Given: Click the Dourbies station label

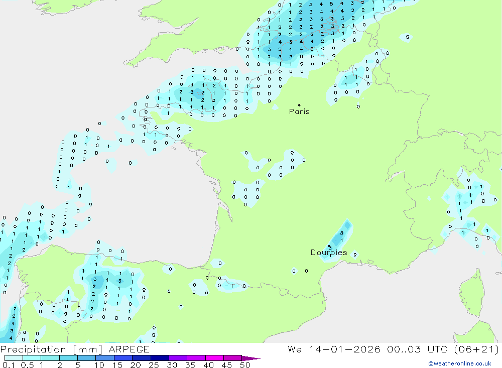Looking at the screenshot, I should coord(329,253).
